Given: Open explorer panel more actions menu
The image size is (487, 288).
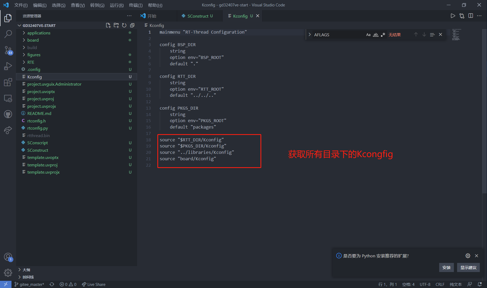Looking at the screenshot, I should (x=129, y=16).
